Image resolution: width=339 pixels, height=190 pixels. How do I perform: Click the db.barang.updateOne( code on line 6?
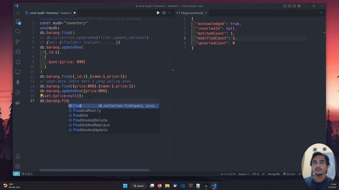(x=61, y=47)
